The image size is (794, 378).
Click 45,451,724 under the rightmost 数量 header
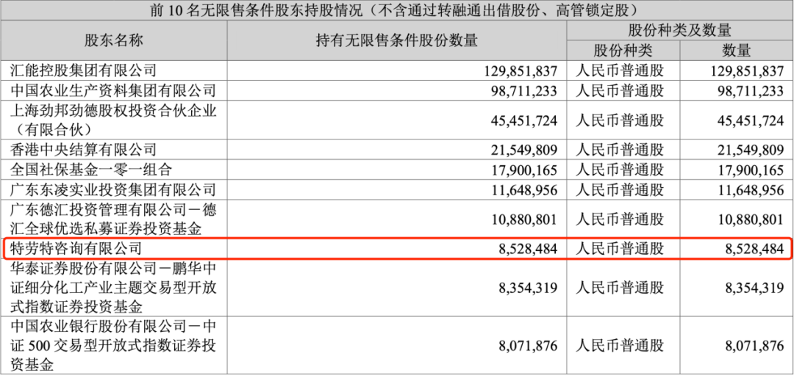751,121
